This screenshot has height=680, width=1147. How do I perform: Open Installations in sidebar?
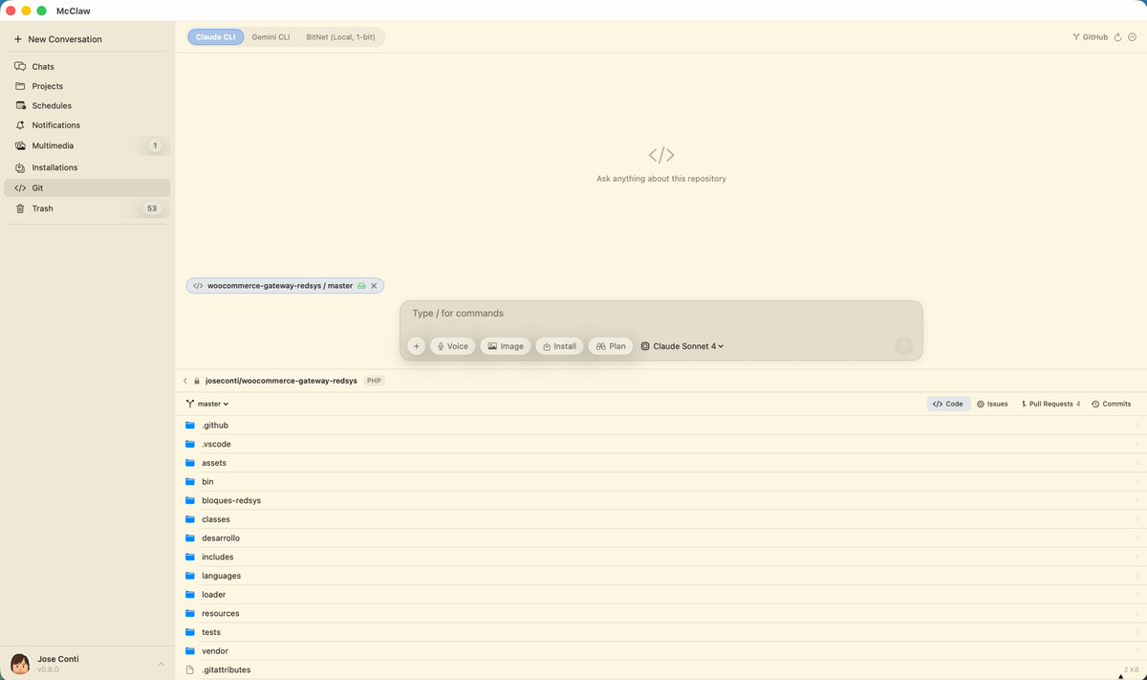click(x=87, y=167)
